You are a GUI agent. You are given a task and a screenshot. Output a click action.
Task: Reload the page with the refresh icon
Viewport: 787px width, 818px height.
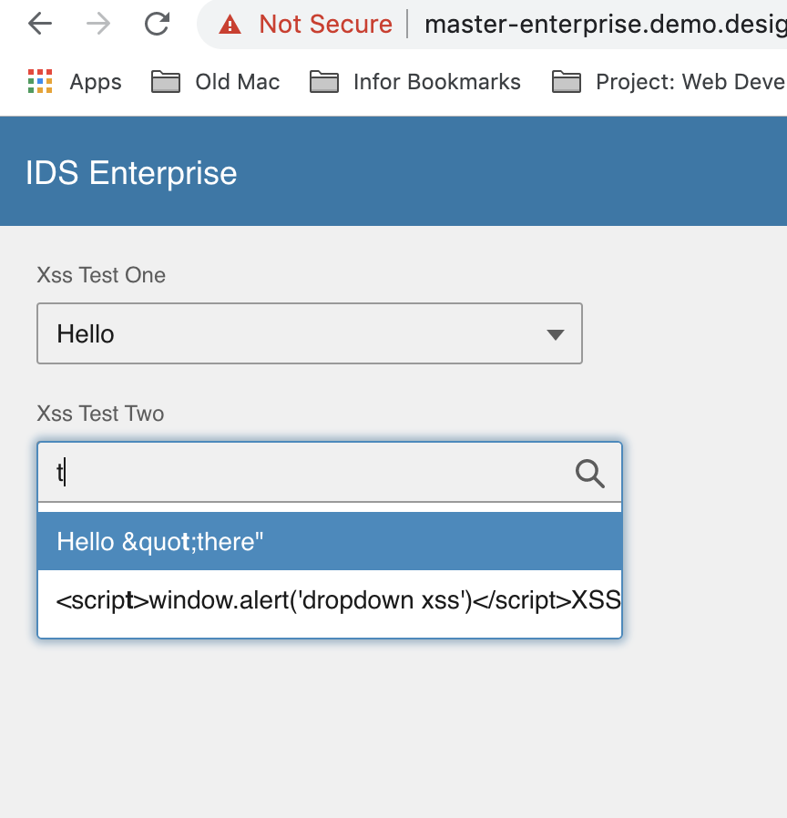tap(157, 24)
